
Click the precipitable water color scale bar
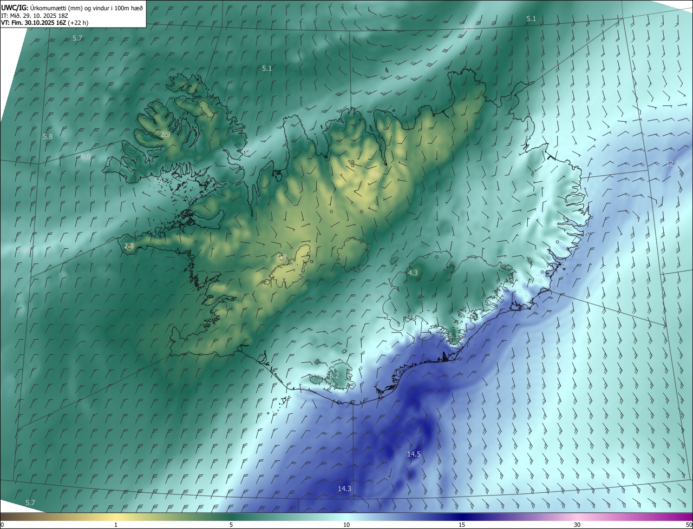coord(346,517)
